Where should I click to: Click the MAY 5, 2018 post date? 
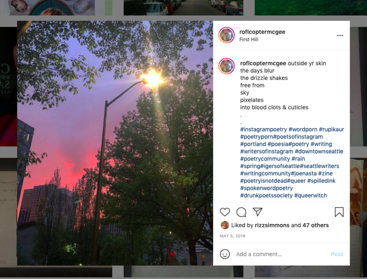pyautogui.click(x=232, y=236)
